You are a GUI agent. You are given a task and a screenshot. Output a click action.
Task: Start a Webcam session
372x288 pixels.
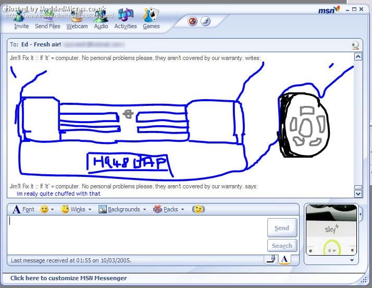click(x=77, y=20)
